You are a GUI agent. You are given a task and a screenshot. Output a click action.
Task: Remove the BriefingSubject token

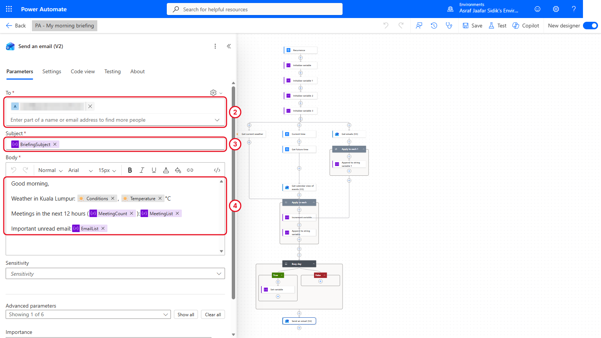(55, 144)
